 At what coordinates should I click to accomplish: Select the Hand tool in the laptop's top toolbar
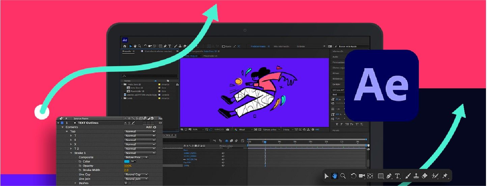[x=135, y=46]
